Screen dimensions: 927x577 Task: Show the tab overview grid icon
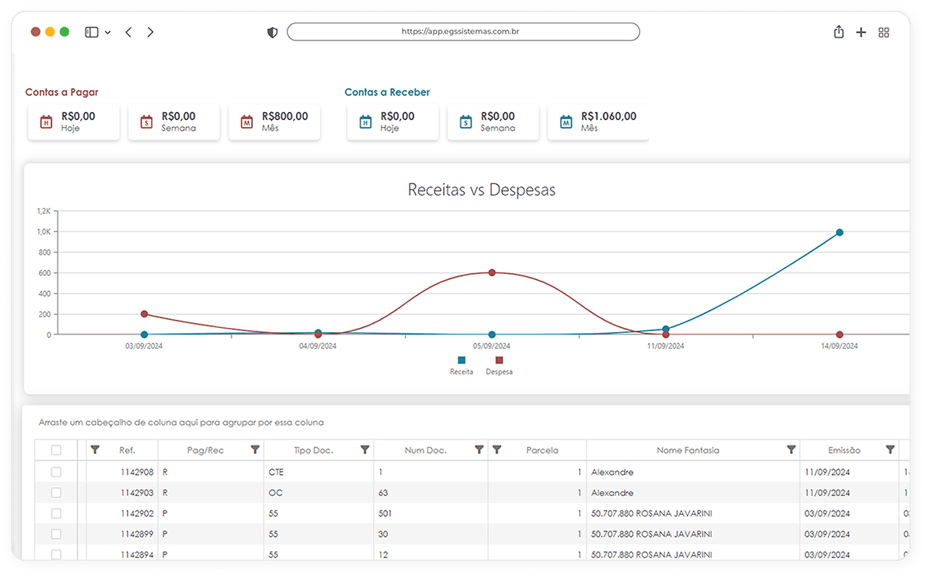[884, 32]
